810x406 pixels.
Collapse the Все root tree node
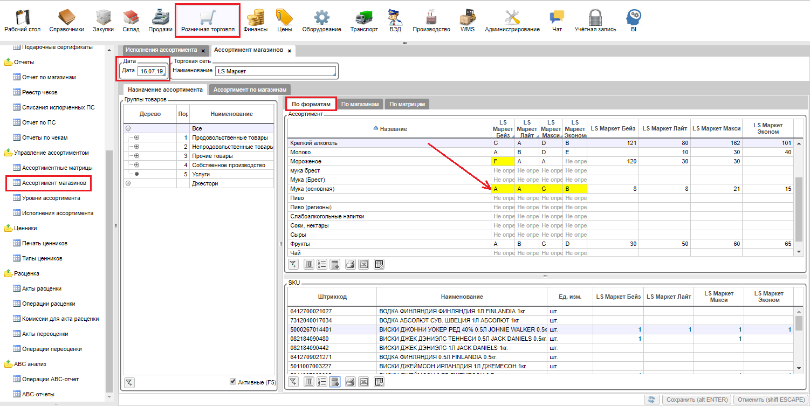point(128,129)
